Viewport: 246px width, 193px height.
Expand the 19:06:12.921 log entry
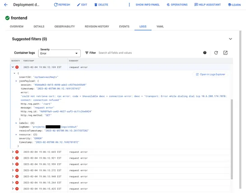pos(13,158)
